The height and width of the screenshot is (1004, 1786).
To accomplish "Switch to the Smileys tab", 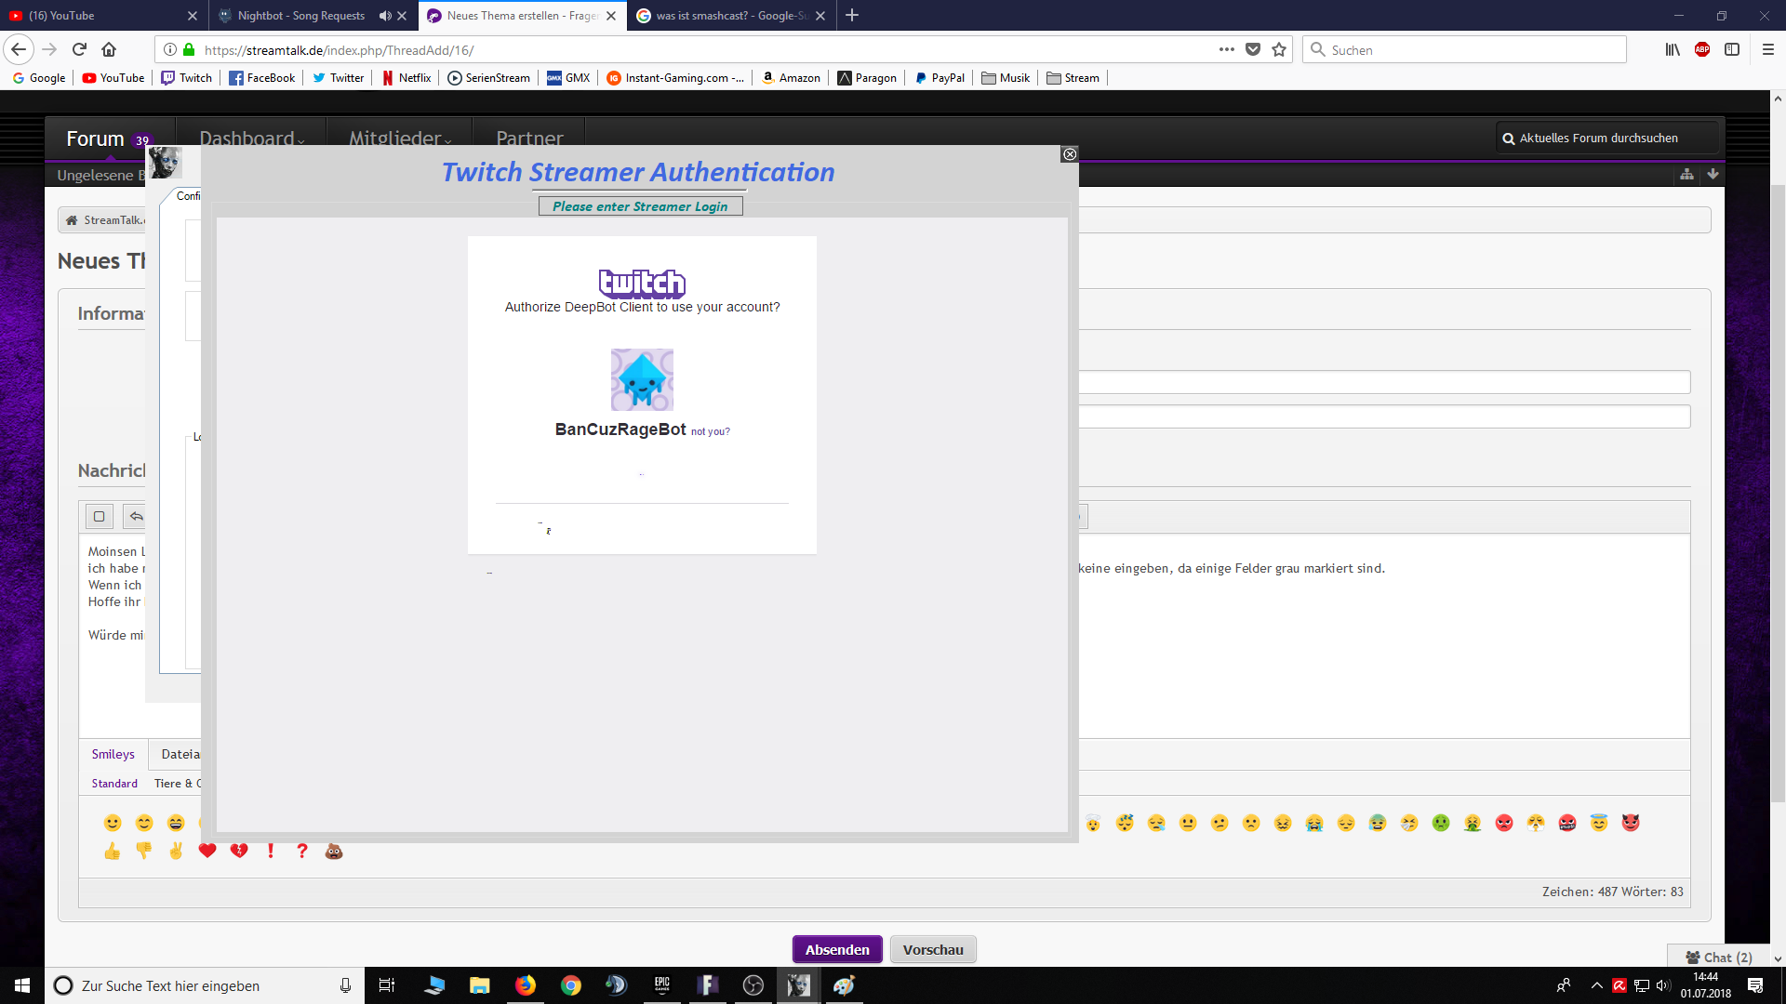I will [113, 754].
